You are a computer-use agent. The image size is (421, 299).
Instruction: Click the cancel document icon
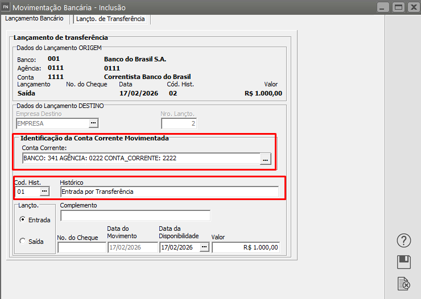[x=403, y=283]
